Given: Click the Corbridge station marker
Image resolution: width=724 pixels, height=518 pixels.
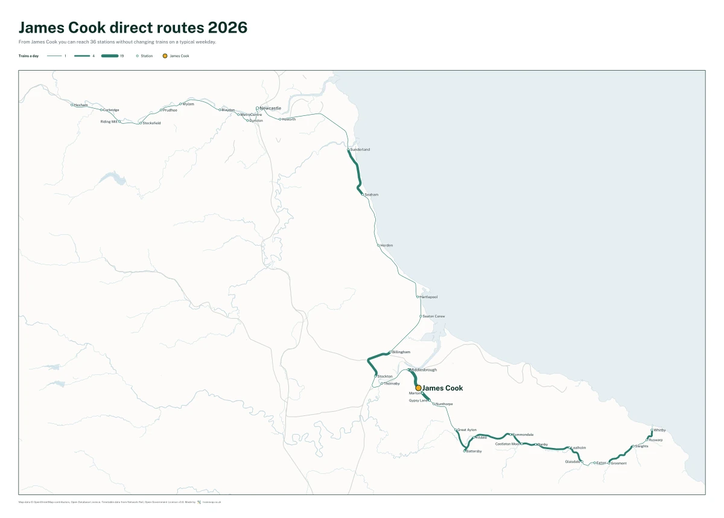Looking at the screenshot, I should pos(101,110).
